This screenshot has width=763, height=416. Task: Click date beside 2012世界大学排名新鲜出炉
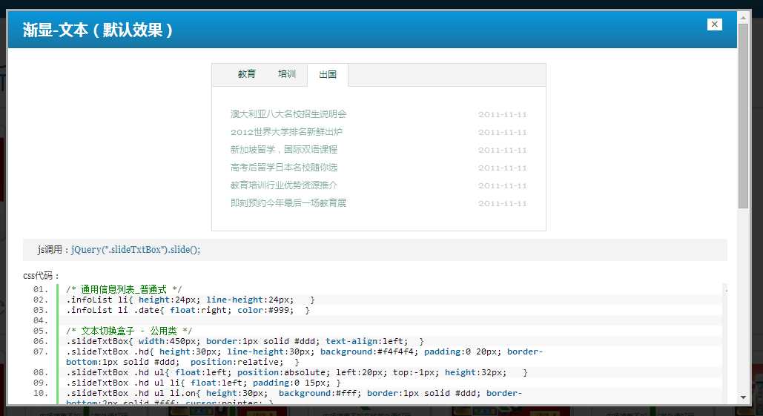pyautogui.click(x=502, y=132)
